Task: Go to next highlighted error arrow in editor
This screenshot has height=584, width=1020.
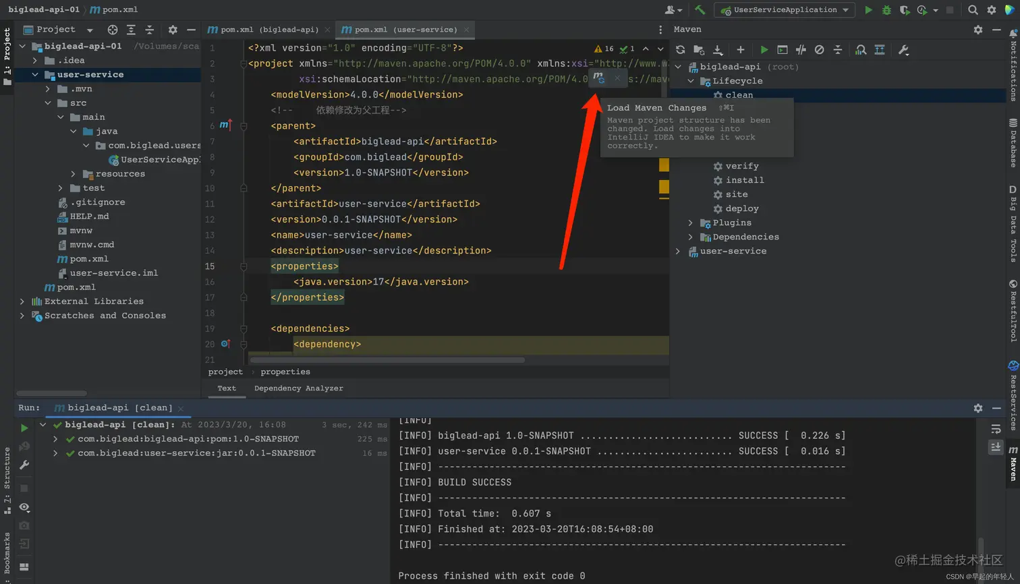Action: click(660, 49)
